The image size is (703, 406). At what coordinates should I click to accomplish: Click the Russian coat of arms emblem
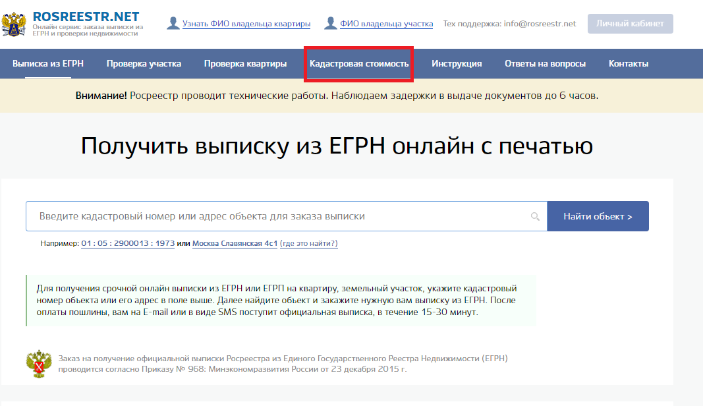point(39,363)
